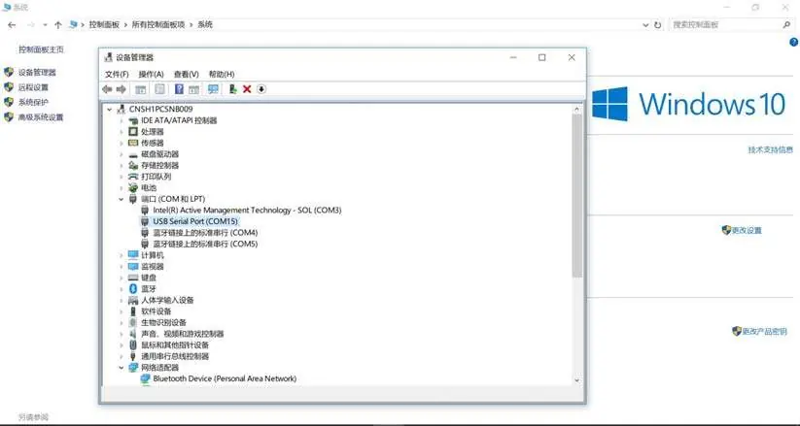Open 控制面板主页 link
Viewport: 800px width, 426px height.
tap(42, 49)
